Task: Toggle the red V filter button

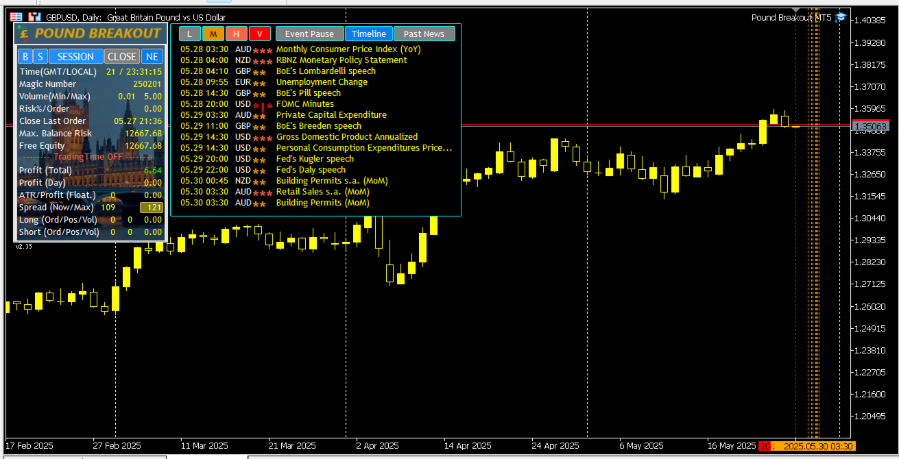Action: (260, 34)
